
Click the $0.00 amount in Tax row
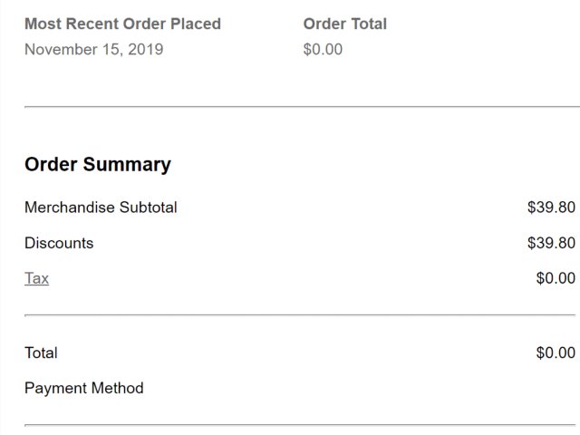(556, 278)
